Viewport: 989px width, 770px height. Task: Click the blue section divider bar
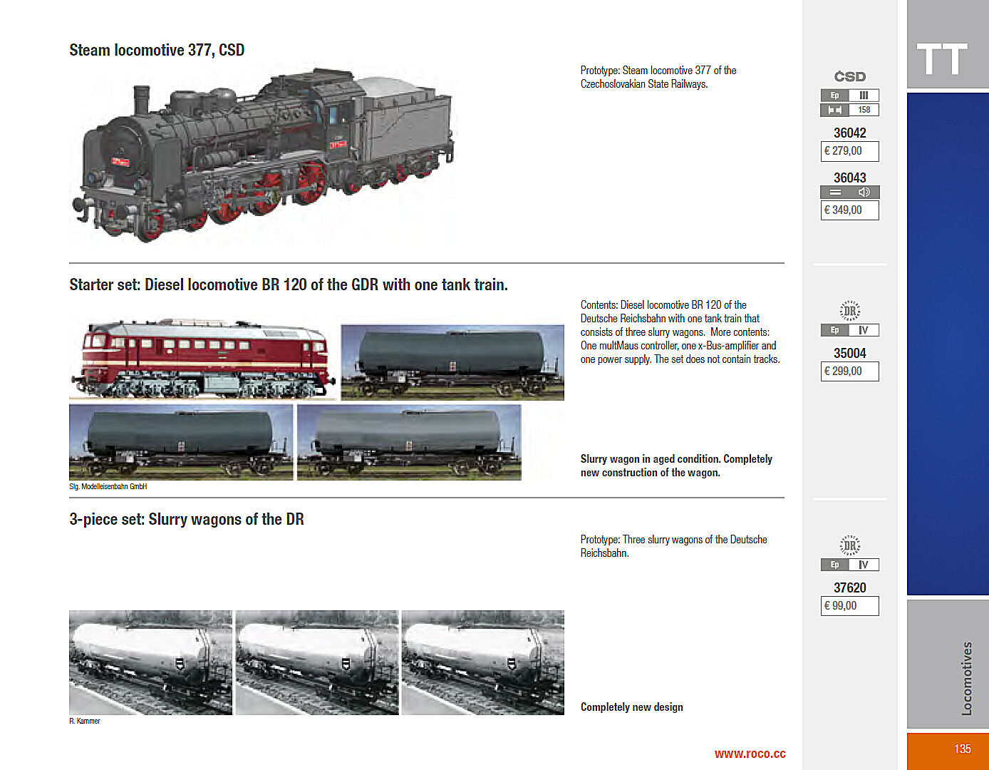[947, 344]
